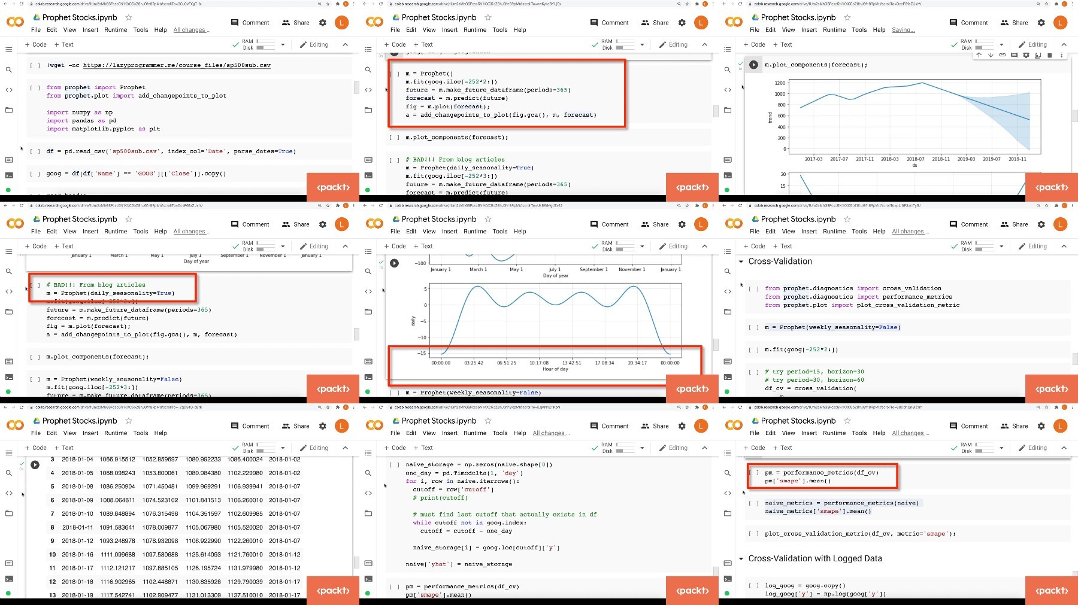Viewport: 1078px width, 605px height.
Task: Open table of contents in the Prophet() fit panel
Action: [368, 50]
